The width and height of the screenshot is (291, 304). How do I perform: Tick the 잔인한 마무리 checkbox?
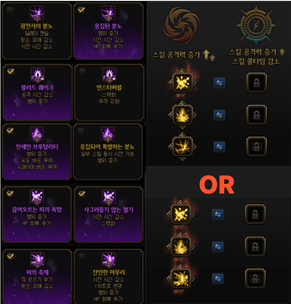[x=81, y=256]
